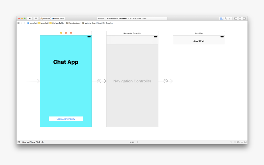Go forward in editor history

pyautogui.click(x=25, y=23)
